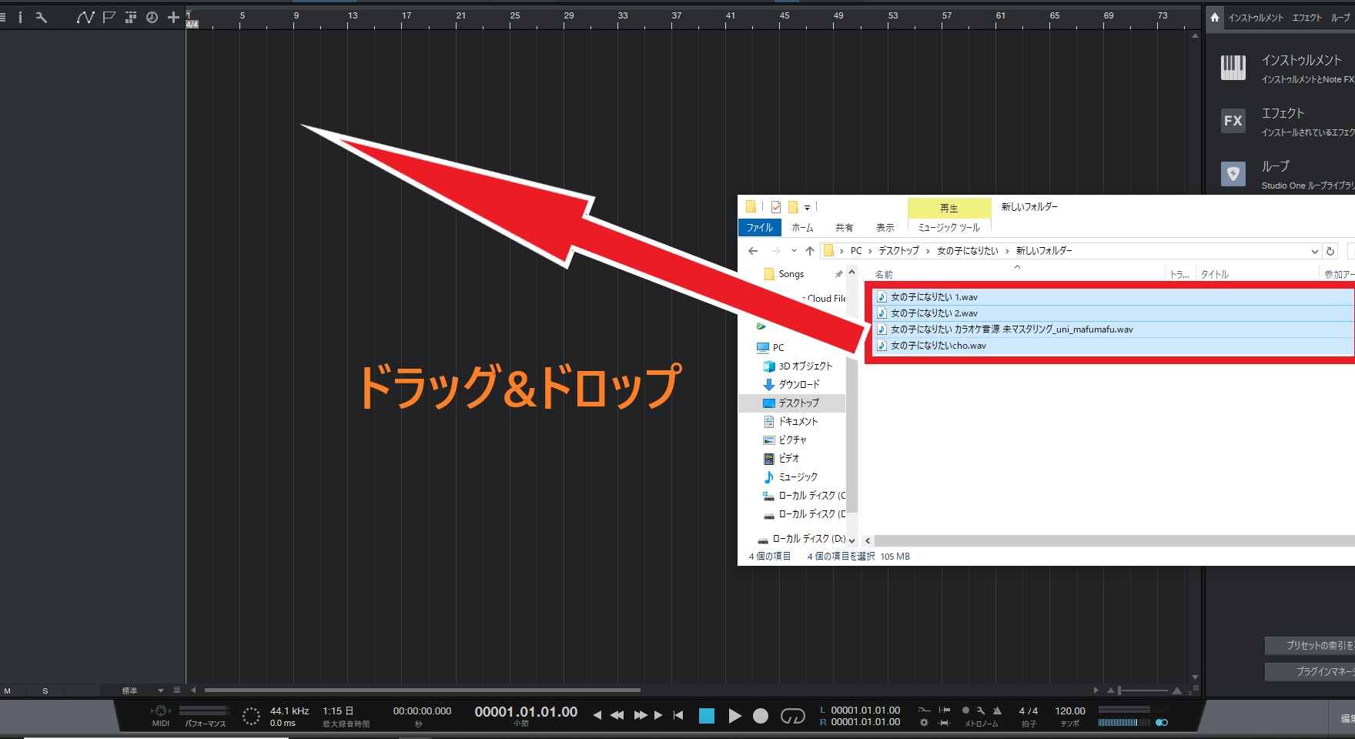Toggle the metronome click icon

997,711
